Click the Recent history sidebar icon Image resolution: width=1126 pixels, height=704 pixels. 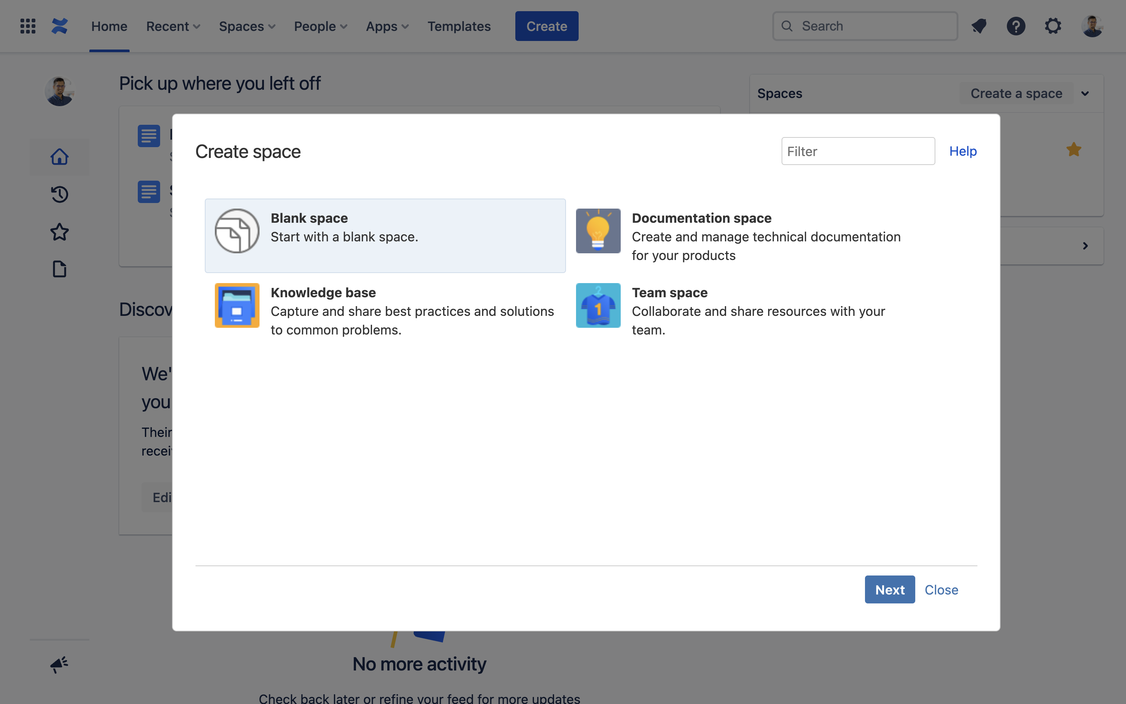point(60,194)
